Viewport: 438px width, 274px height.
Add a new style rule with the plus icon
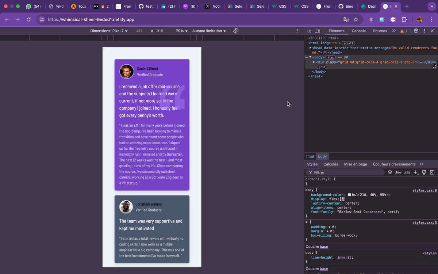click(416, 172)
